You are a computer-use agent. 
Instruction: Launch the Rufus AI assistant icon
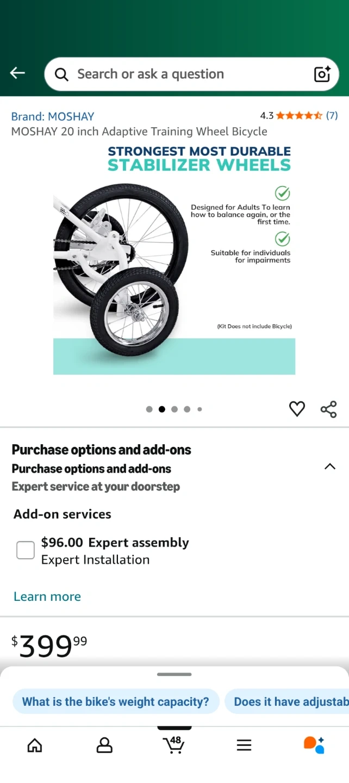[x=314, y=744]
